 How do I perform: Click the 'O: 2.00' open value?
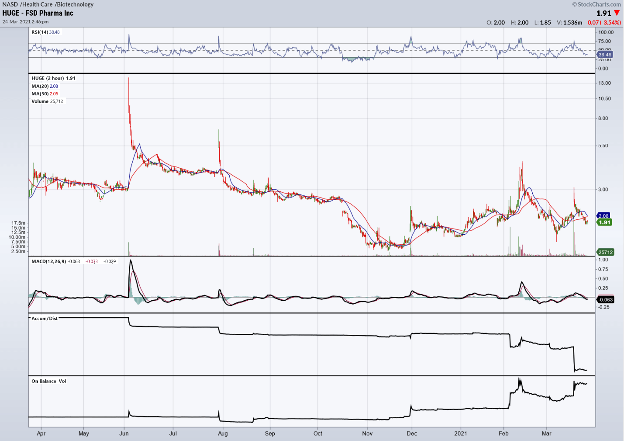[496, 23]
